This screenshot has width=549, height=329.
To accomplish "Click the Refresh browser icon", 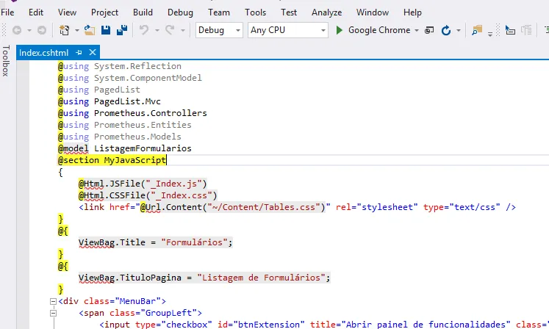I will click(x=445, y=30).
